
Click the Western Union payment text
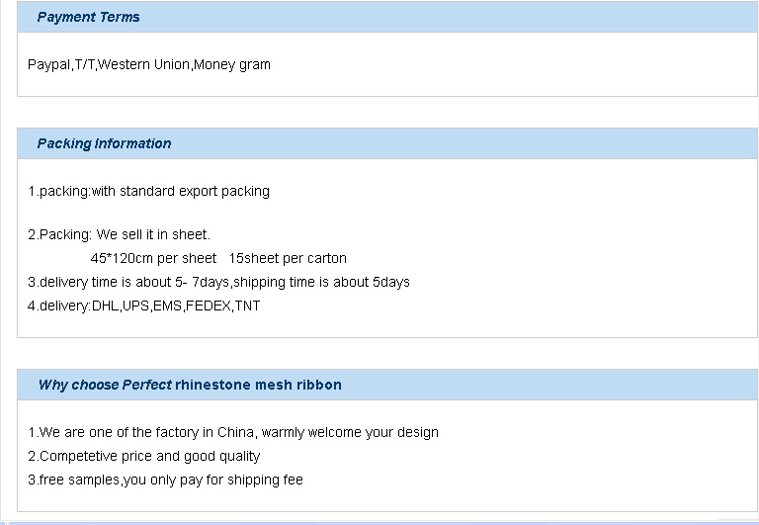pos(143,65)
